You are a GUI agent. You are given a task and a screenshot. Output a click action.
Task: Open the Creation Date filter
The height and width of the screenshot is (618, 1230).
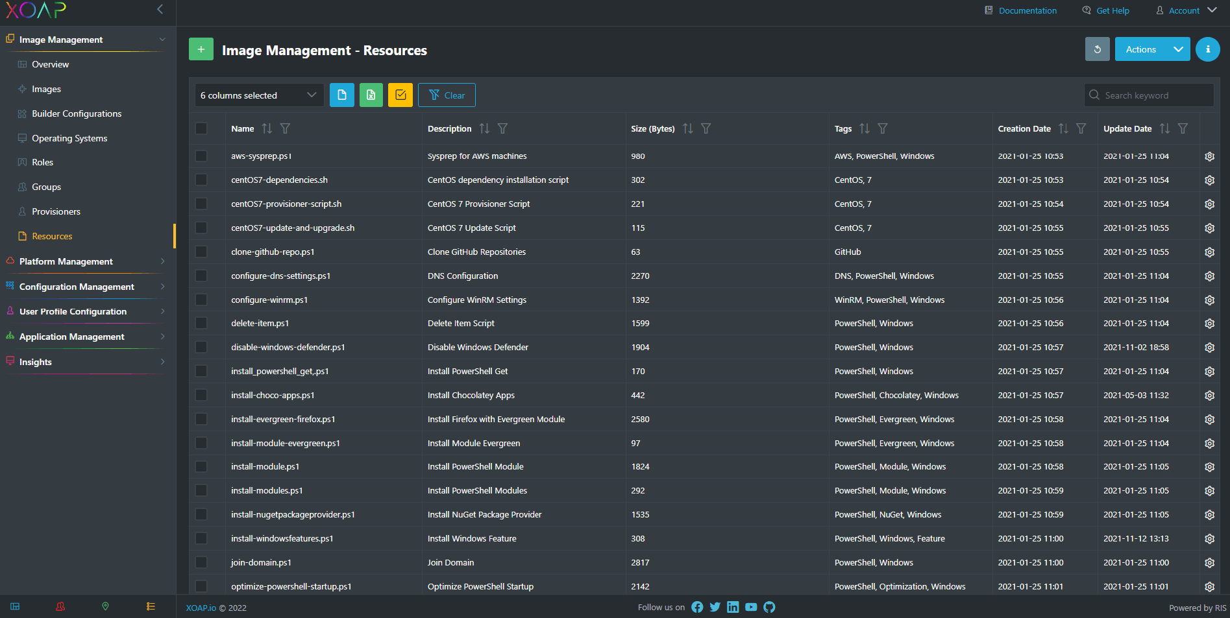[x=1081, y=128]
